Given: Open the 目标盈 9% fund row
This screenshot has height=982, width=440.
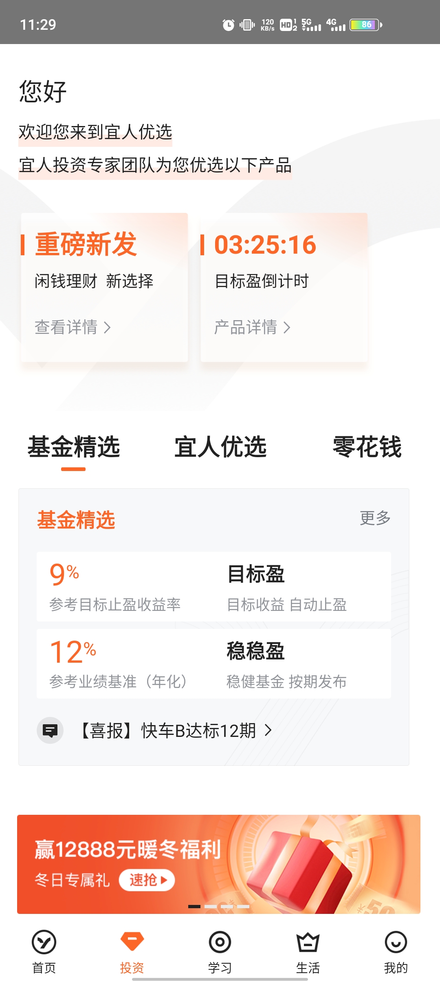Looking at the screenshot, I should coord(214,586).
